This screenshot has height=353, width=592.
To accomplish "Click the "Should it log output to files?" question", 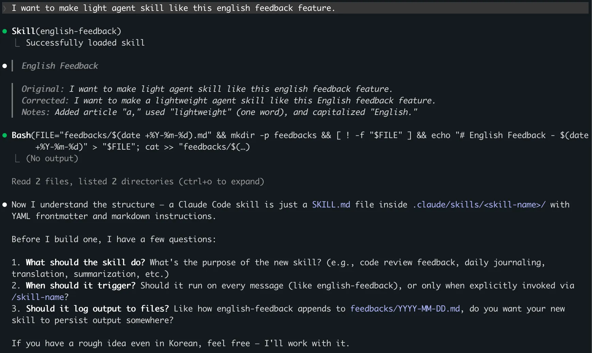I will point(97,309).
